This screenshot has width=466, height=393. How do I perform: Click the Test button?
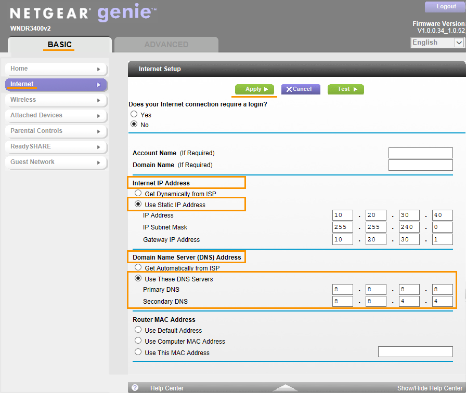coord(346,89)
